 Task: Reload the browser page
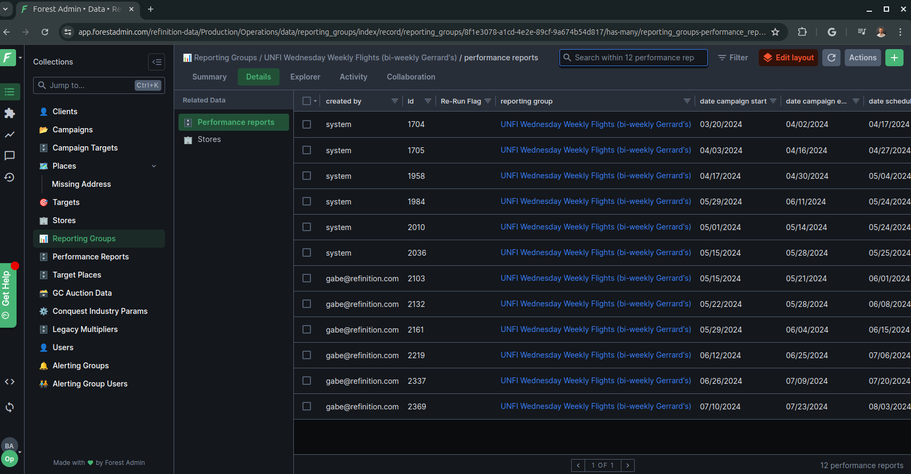45,32
